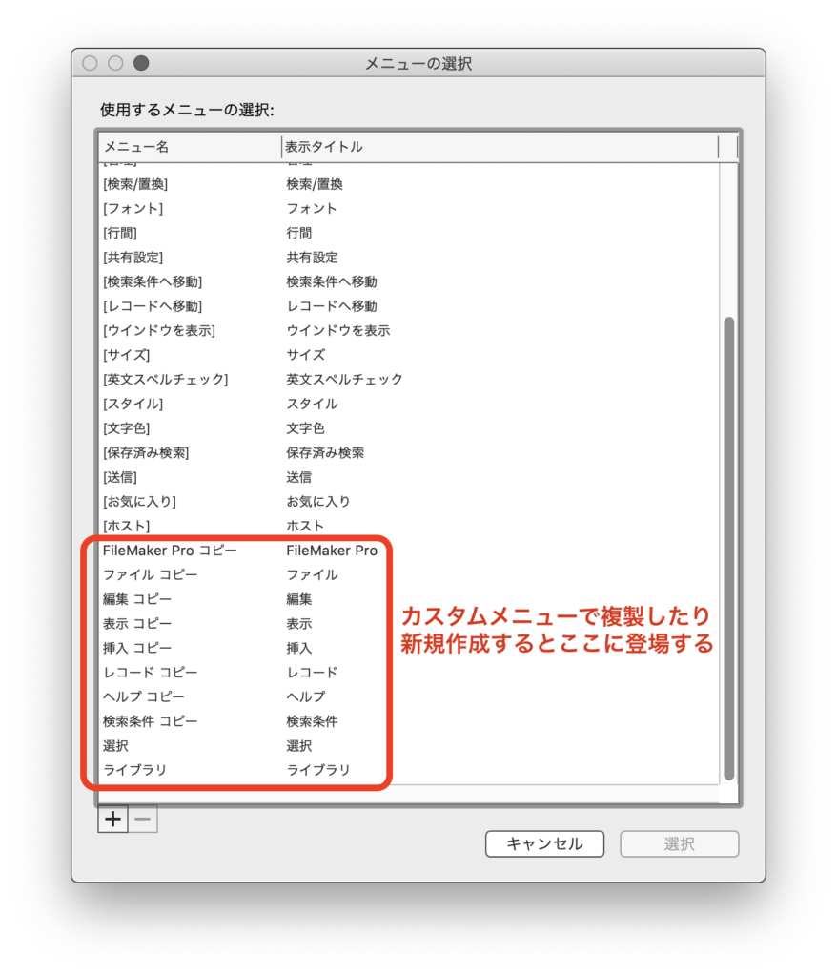Image resolution: width=837 pixels, height=977 pixels.
Task: Select the FileMaker Pro コピー row
Action: tap(409, 551)
